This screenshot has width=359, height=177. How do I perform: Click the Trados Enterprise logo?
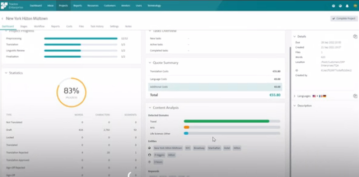(12, 6)
